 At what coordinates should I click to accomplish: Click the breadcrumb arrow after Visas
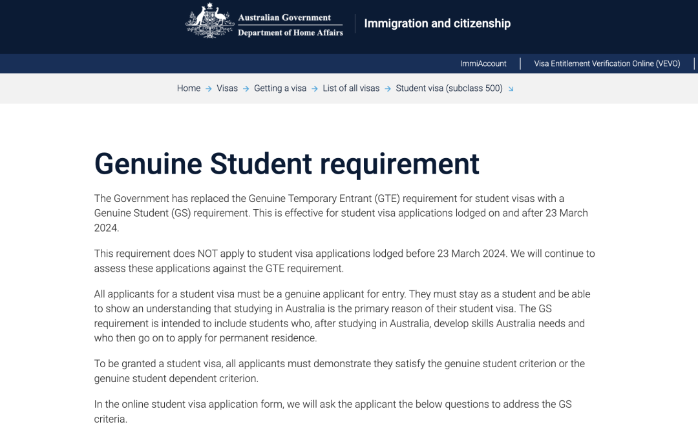[246, 89]
